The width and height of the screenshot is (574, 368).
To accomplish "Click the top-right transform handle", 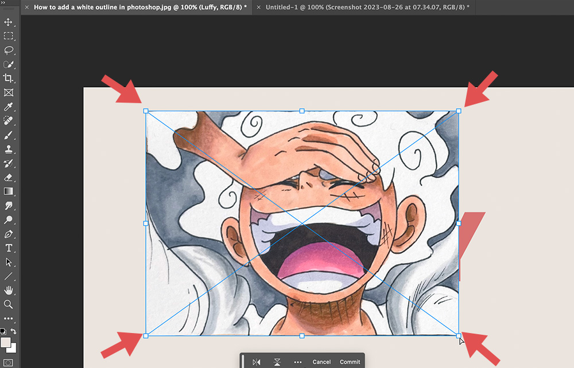I will coord(459,111).
